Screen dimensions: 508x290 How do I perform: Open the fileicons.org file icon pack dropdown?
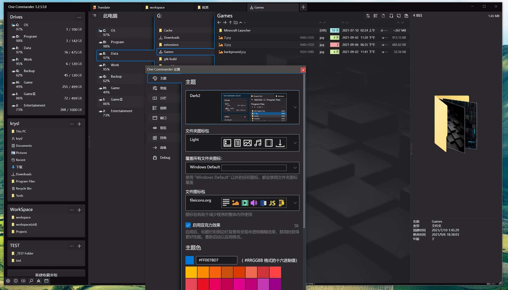(295, 203)
